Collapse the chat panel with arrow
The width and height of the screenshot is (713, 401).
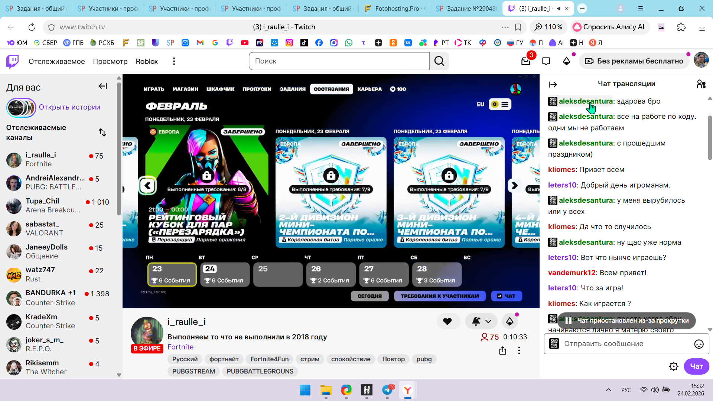(553, 85)
